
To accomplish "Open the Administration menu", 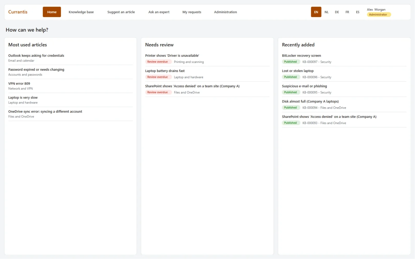I will [225, 12].
